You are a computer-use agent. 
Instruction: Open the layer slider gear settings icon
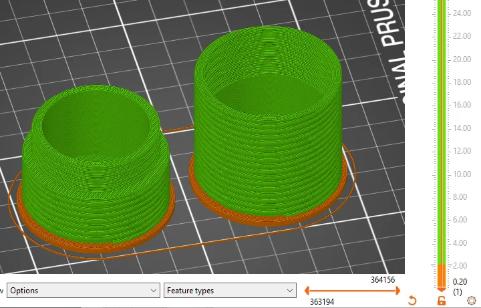[472, 301]
